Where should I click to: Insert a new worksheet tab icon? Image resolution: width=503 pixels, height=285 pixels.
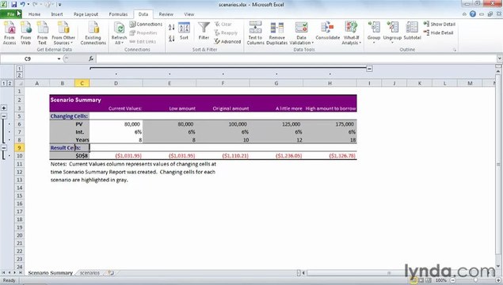111,273
